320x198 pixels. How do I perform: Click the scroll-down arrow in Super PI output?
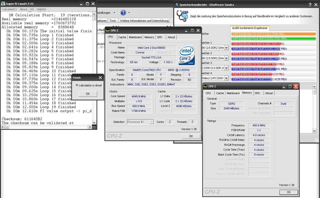[x=94, y=122]
